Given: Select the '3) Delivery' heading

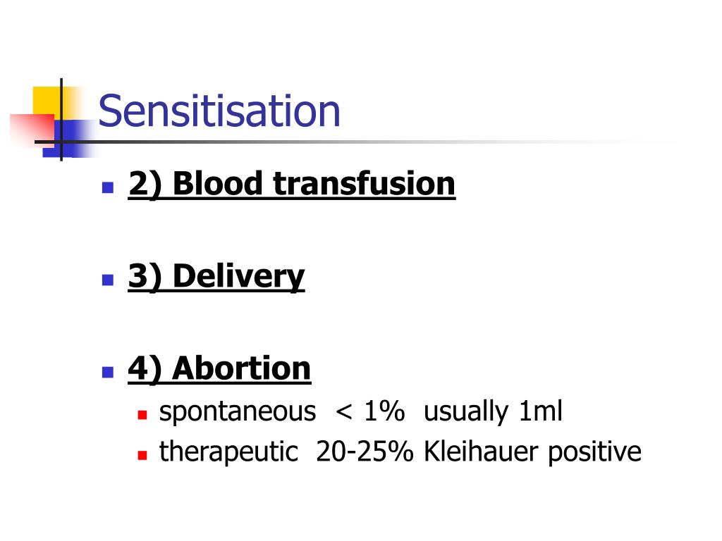Looking at the screenshot, I should (x=216, y=276).
